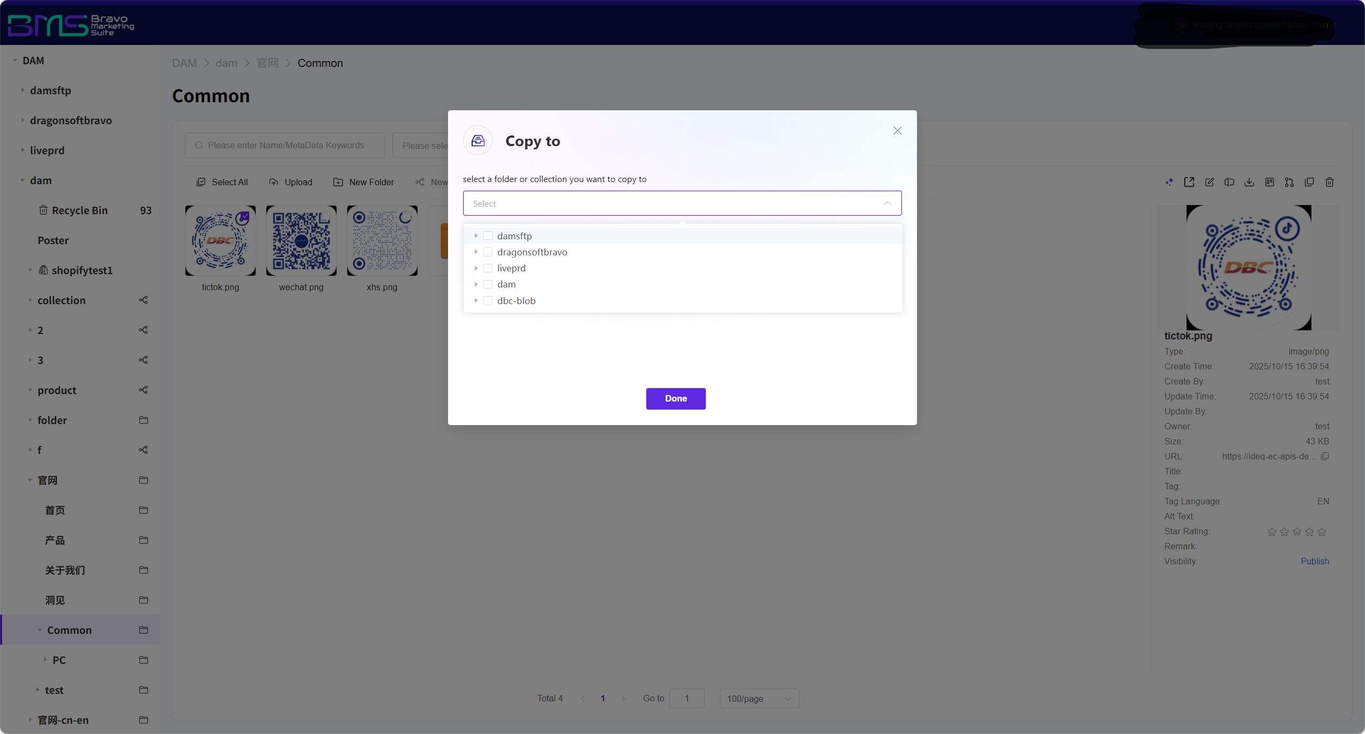This screenshot has height=734, width=1365.
Task: Open the Recycle Bin in the sidebar
Action: [79, 210]
